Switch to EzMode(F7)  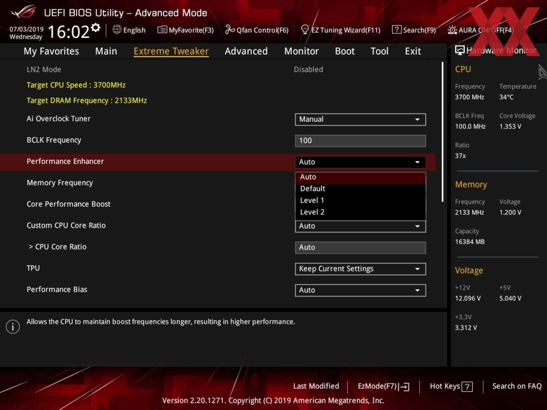[377, 386]
